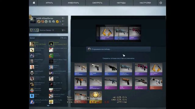Select the Five-SeveN case item
The height and width of the screenshot is (109, 195).
point(96,69)
